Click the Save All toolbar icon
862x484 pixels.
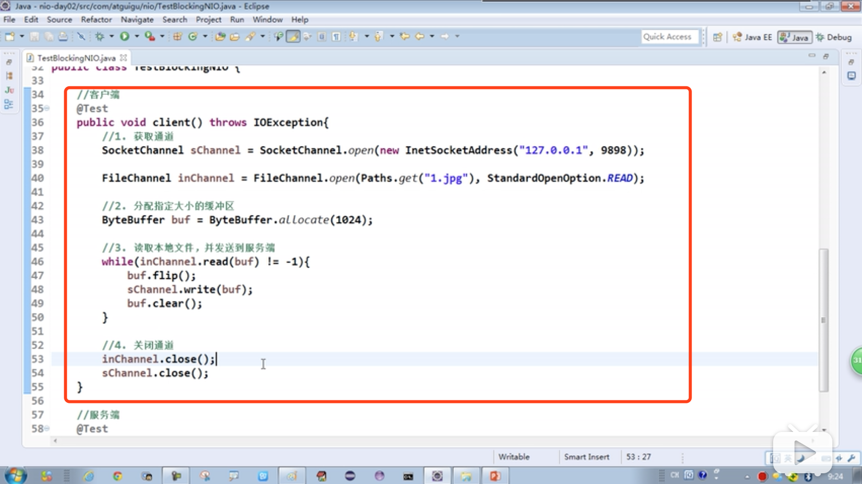coord(49,36)
